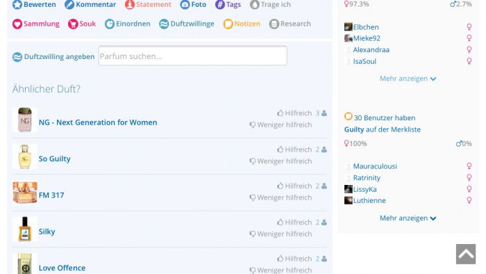Visit user IsaSoul's profile

click(x=364, y=61)
